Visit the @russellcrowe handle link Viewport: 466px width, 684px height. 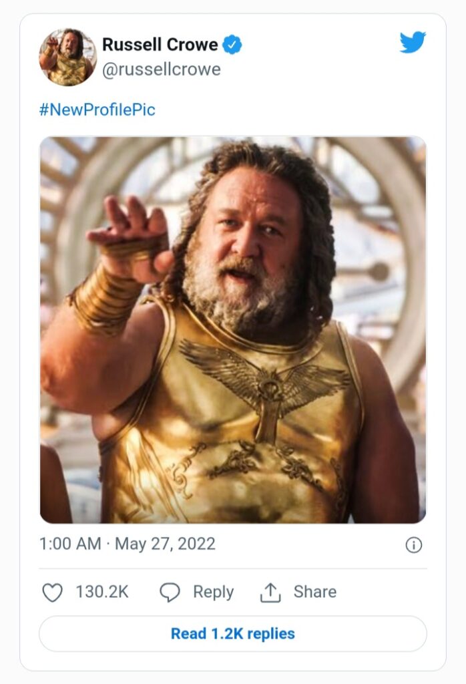(162, 69)
